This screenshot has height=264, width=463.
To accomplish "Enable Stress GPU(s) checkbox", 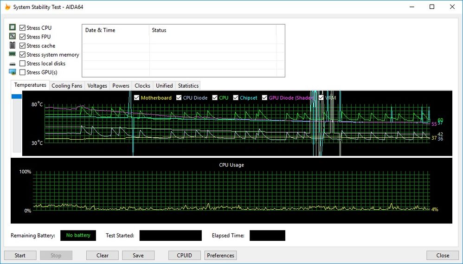I will click(22, 72).
